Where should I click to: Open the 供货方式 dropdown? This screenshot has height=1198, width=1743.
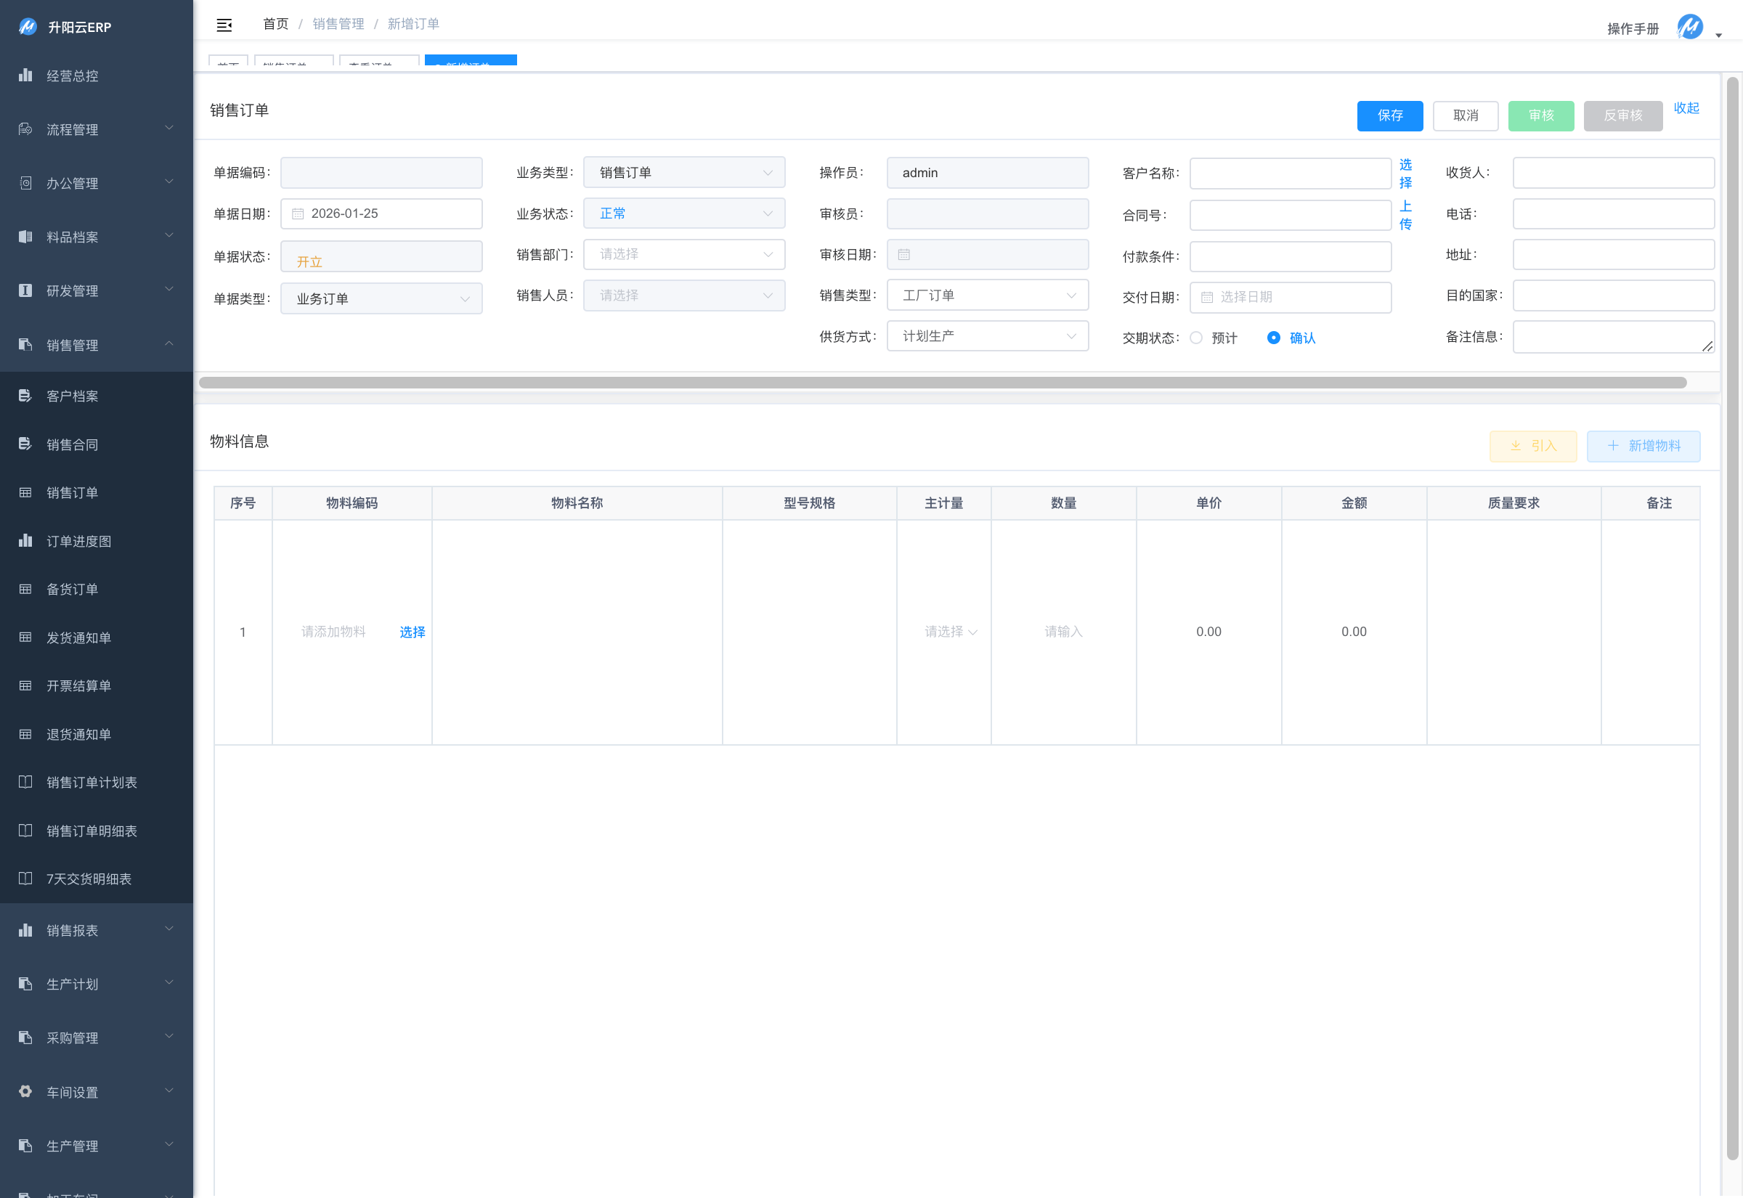tap(987, 336)
